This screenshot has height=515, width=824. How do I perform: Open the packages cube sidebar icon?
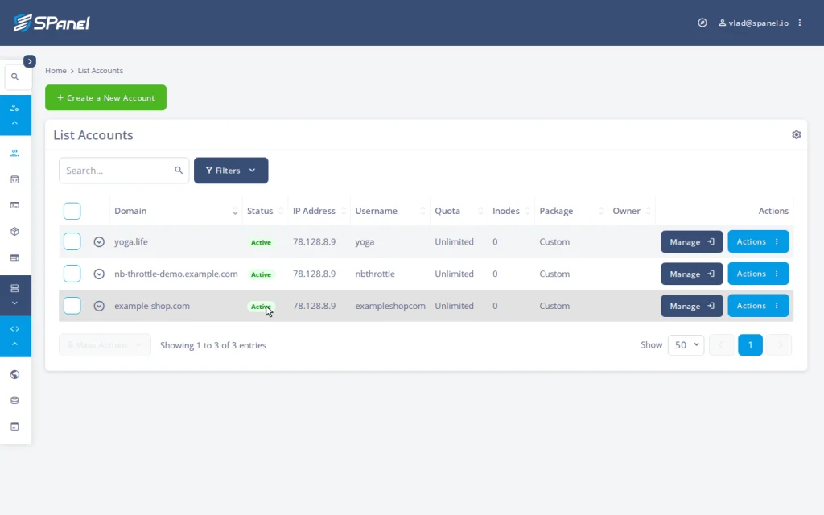[14, 231]
